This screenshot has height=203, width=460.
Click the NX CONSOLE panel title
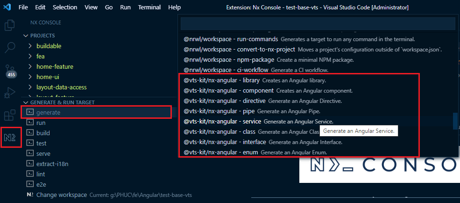coord(46,22)
